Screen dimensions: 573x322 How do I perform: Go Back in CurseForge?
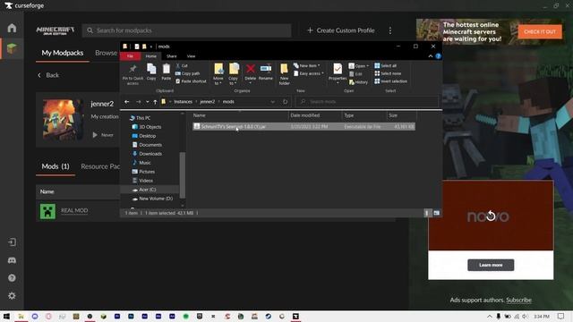pyautogui.click(x=48, y=75)
